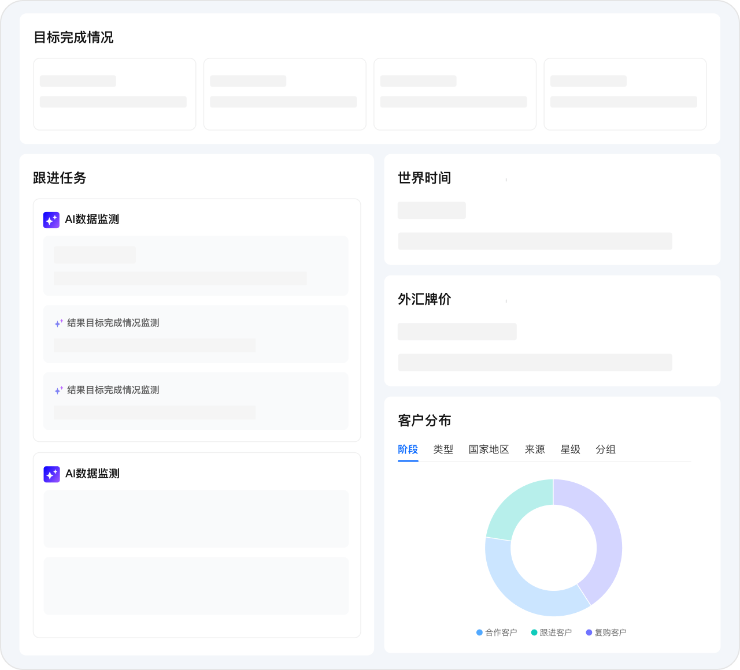The image size is (740, 670).
Task: Toggle the 复购客户 legend entry
Action: click(x=607, y=632)
